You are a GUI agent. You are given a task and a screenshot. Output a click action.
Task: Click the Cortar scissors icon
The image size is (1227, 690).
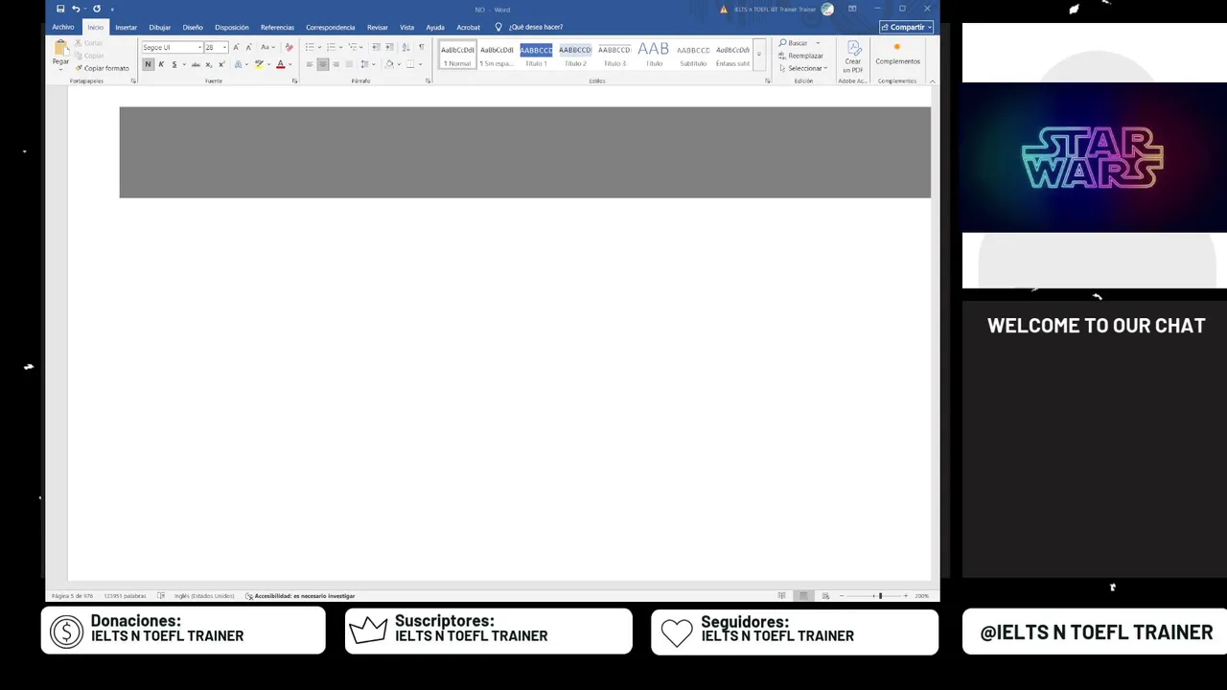pos(79,43)
